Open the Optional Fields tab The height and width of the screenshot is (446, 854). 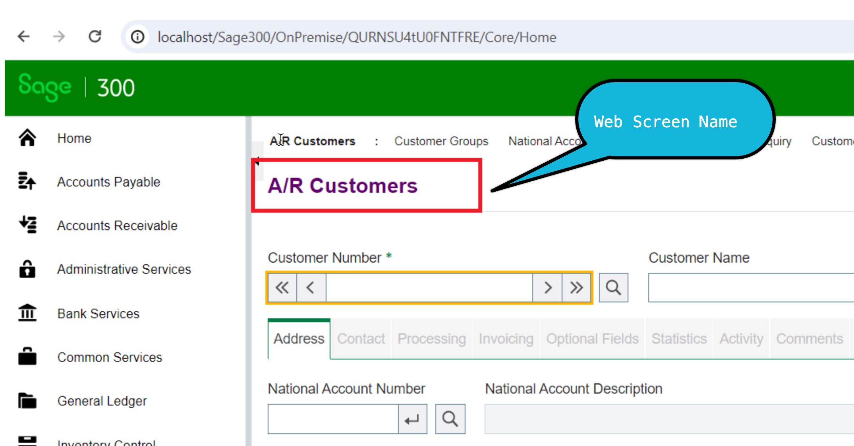coord(592,339)
